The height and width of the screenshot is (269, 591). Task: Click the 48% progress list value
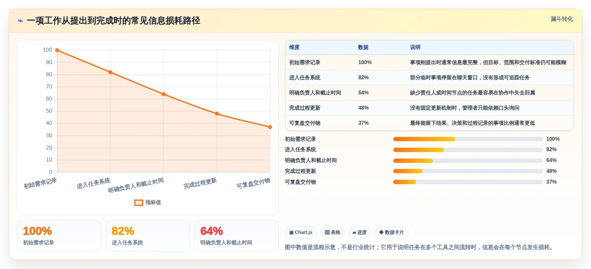pos(552,171)
